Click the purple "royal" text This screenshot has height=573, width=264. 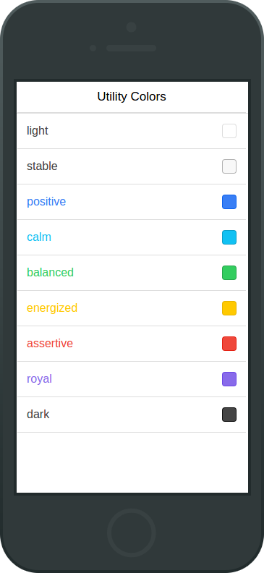click(x=40, y=379)
